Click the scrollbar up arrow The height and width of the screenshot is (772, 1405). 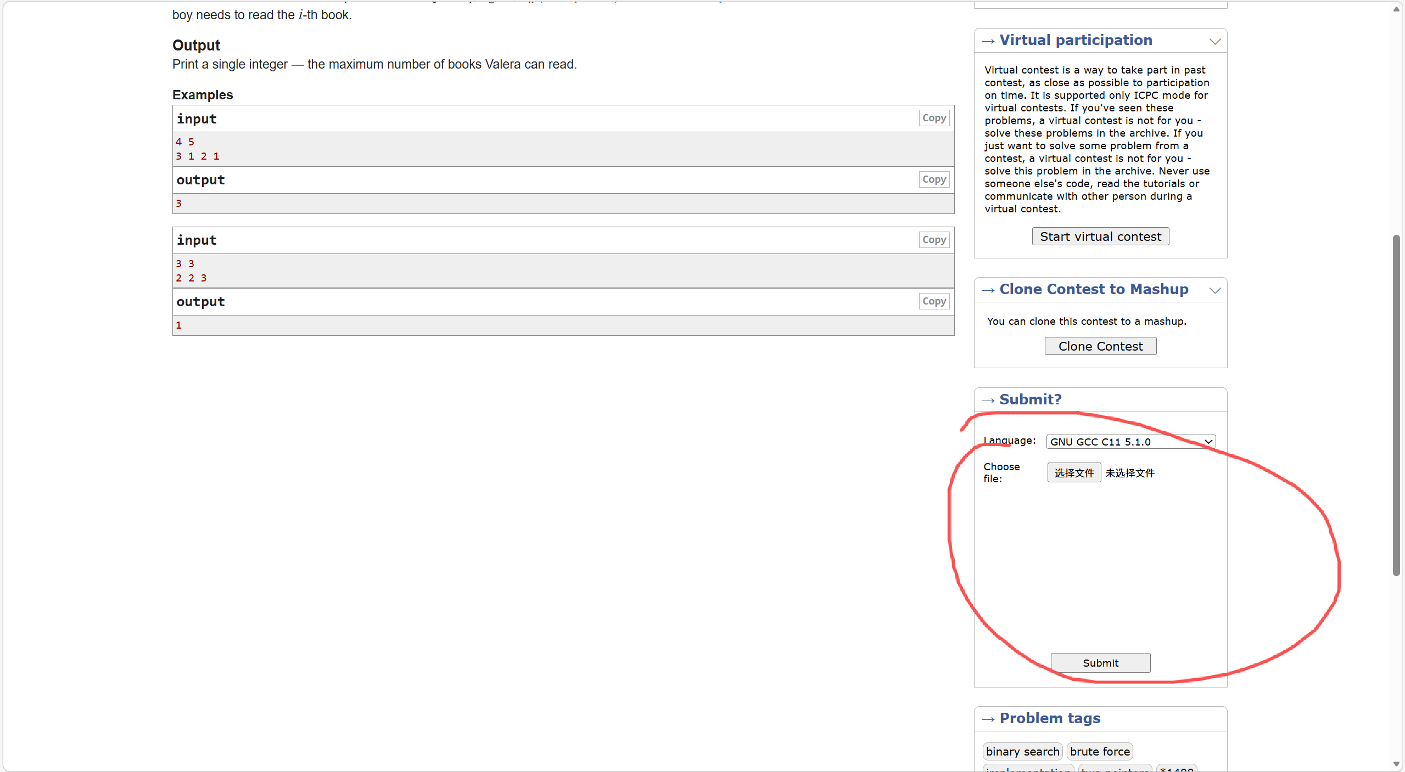click(x=1396, y=9)
